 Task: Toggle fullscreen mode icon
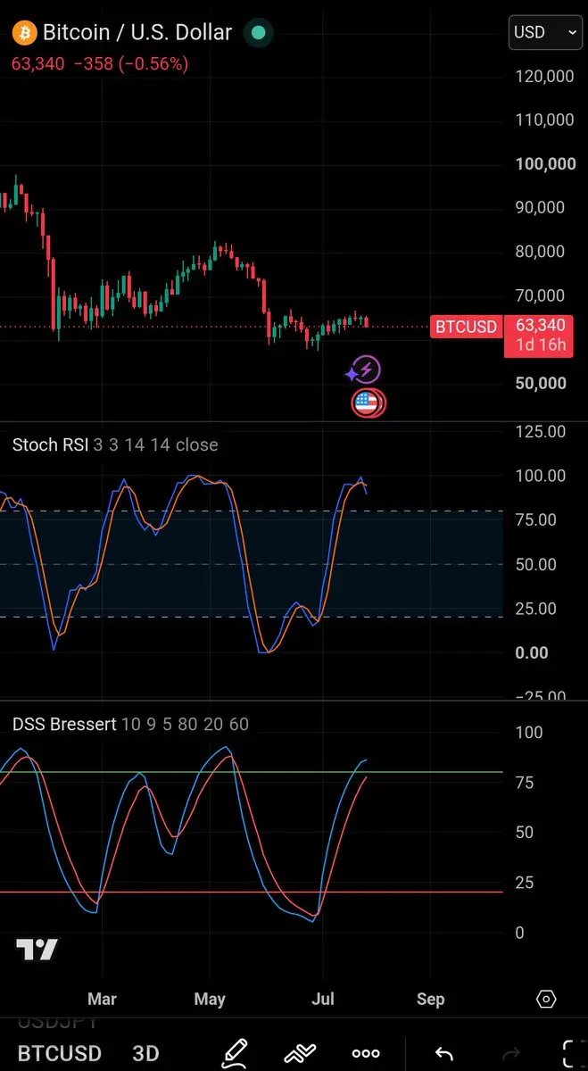[x=572, y=1053]
